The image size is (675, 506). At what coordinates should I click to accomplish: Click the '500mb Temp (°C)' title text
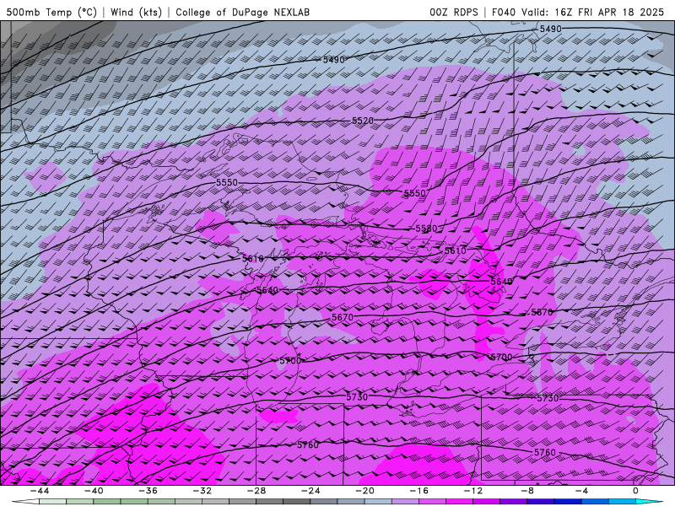[51, 13]
